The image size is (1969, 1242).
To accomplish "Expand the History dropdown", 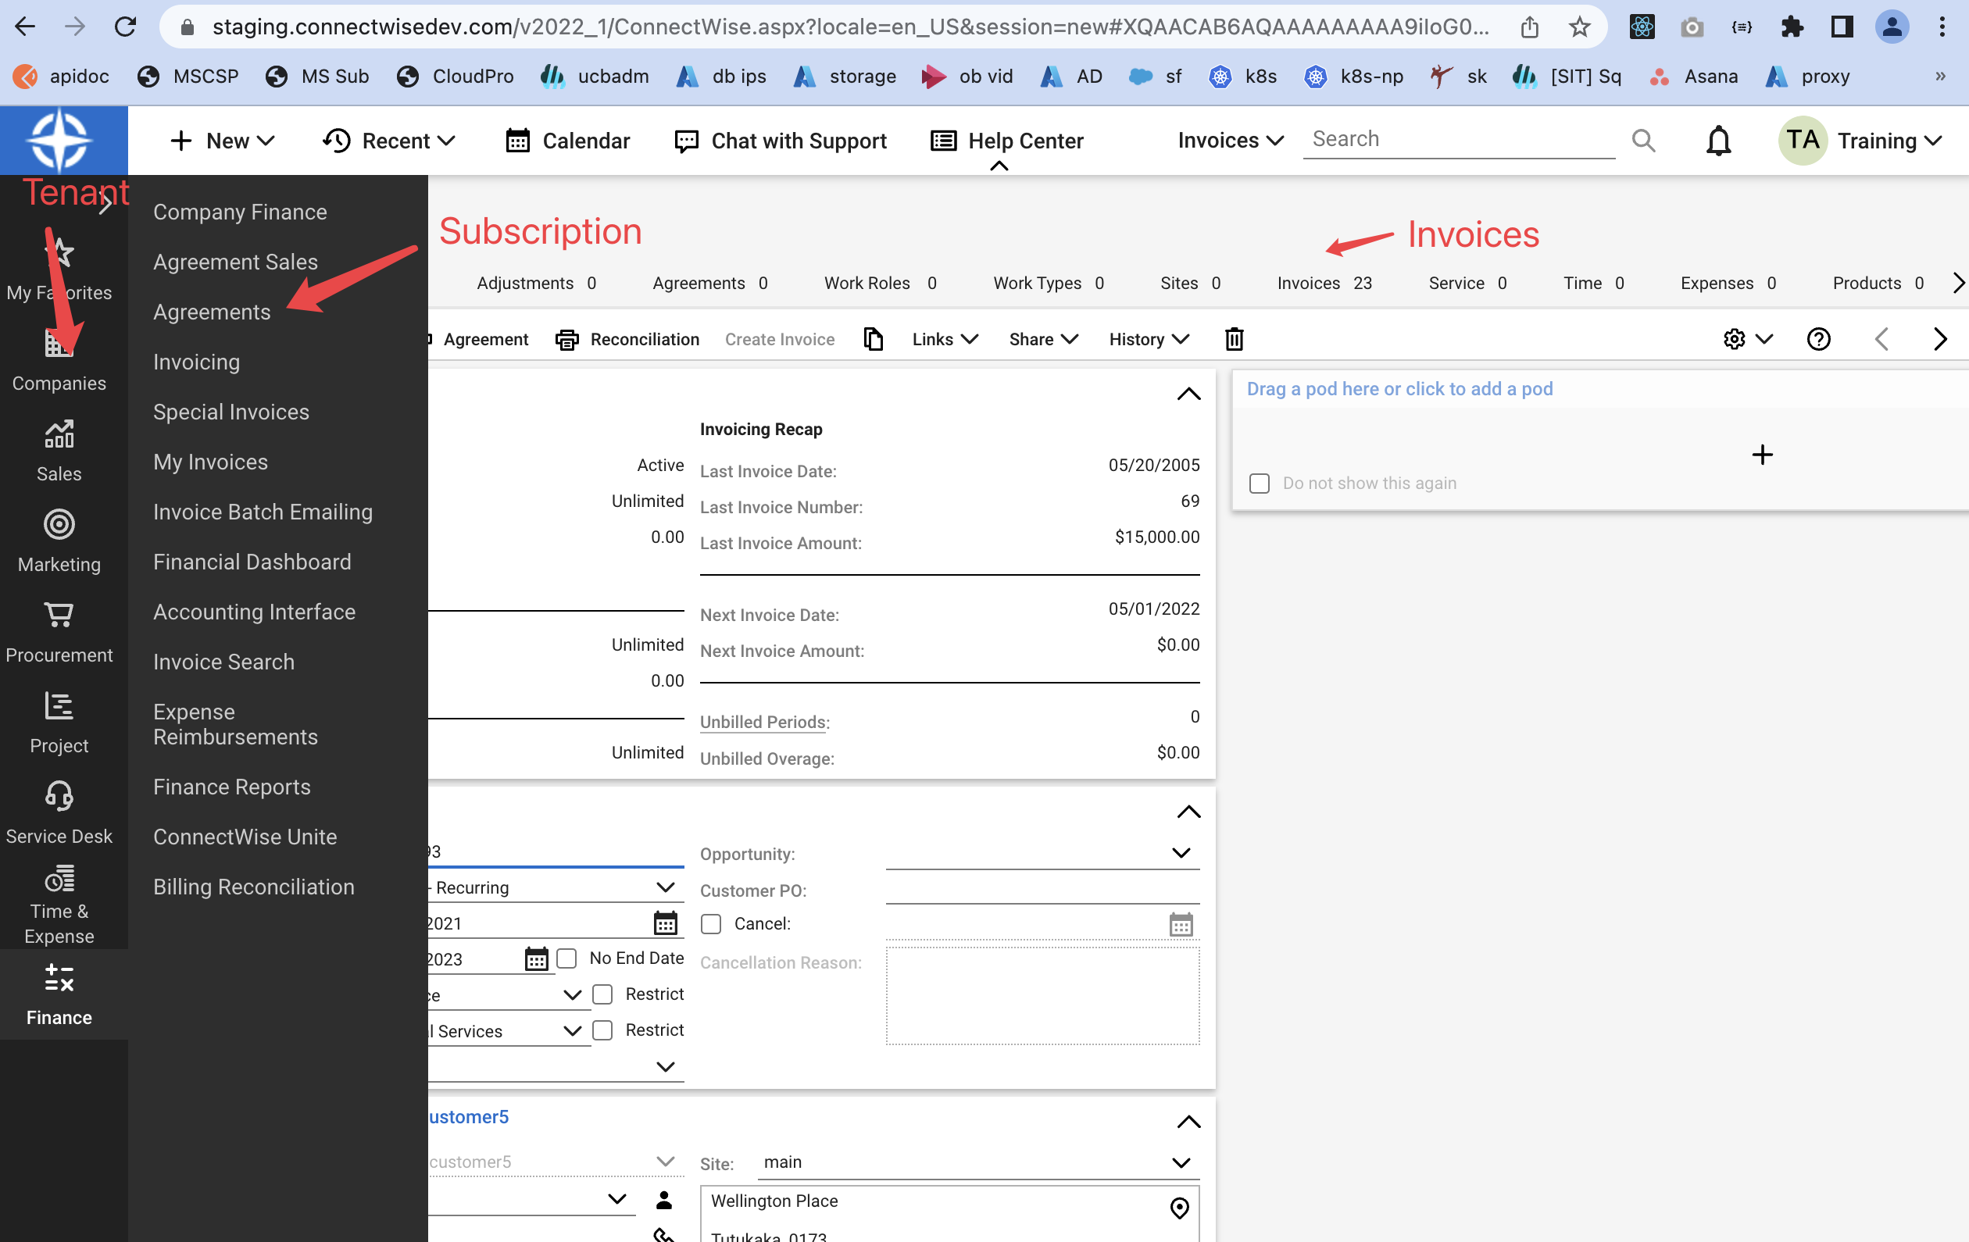I will tap(1148, 338).
